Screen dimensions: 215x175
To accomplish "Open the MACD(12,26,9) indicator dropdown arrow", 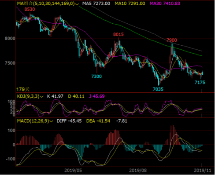I will click(x=51, y=121).
